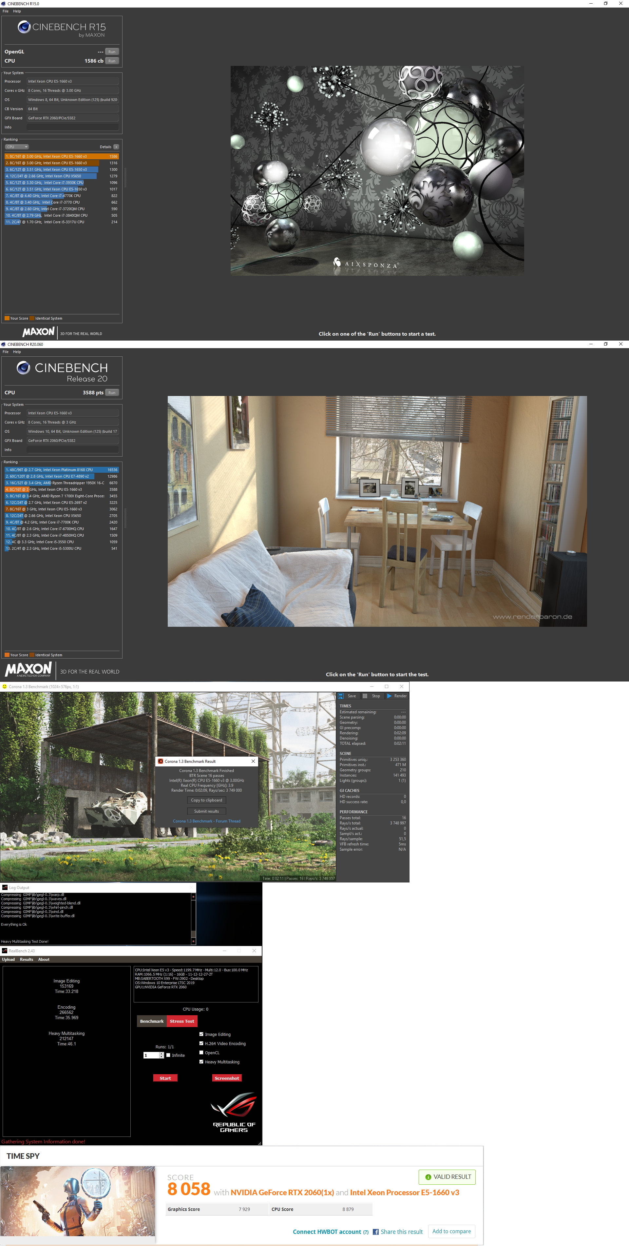Click the Save disk icon in Corona
This screenshot has height=1246, width=629.
click(x=341, y=696)
